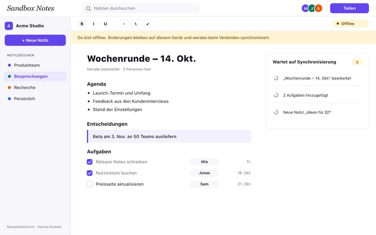
Task: Click task text Preisseite aktualisieren
Action: point(120,184)
